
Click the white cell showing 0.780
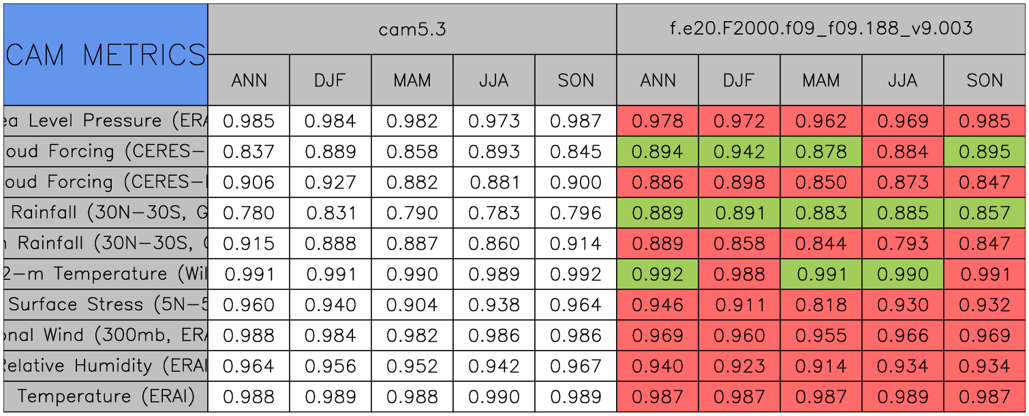coord(249,213)
